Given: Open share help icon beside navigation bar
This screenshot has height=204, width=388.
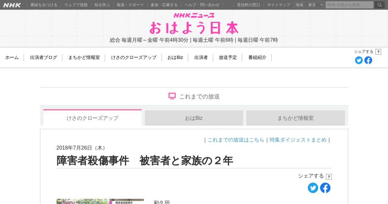Looking at the screenshot, I should (x=378, y=52).
